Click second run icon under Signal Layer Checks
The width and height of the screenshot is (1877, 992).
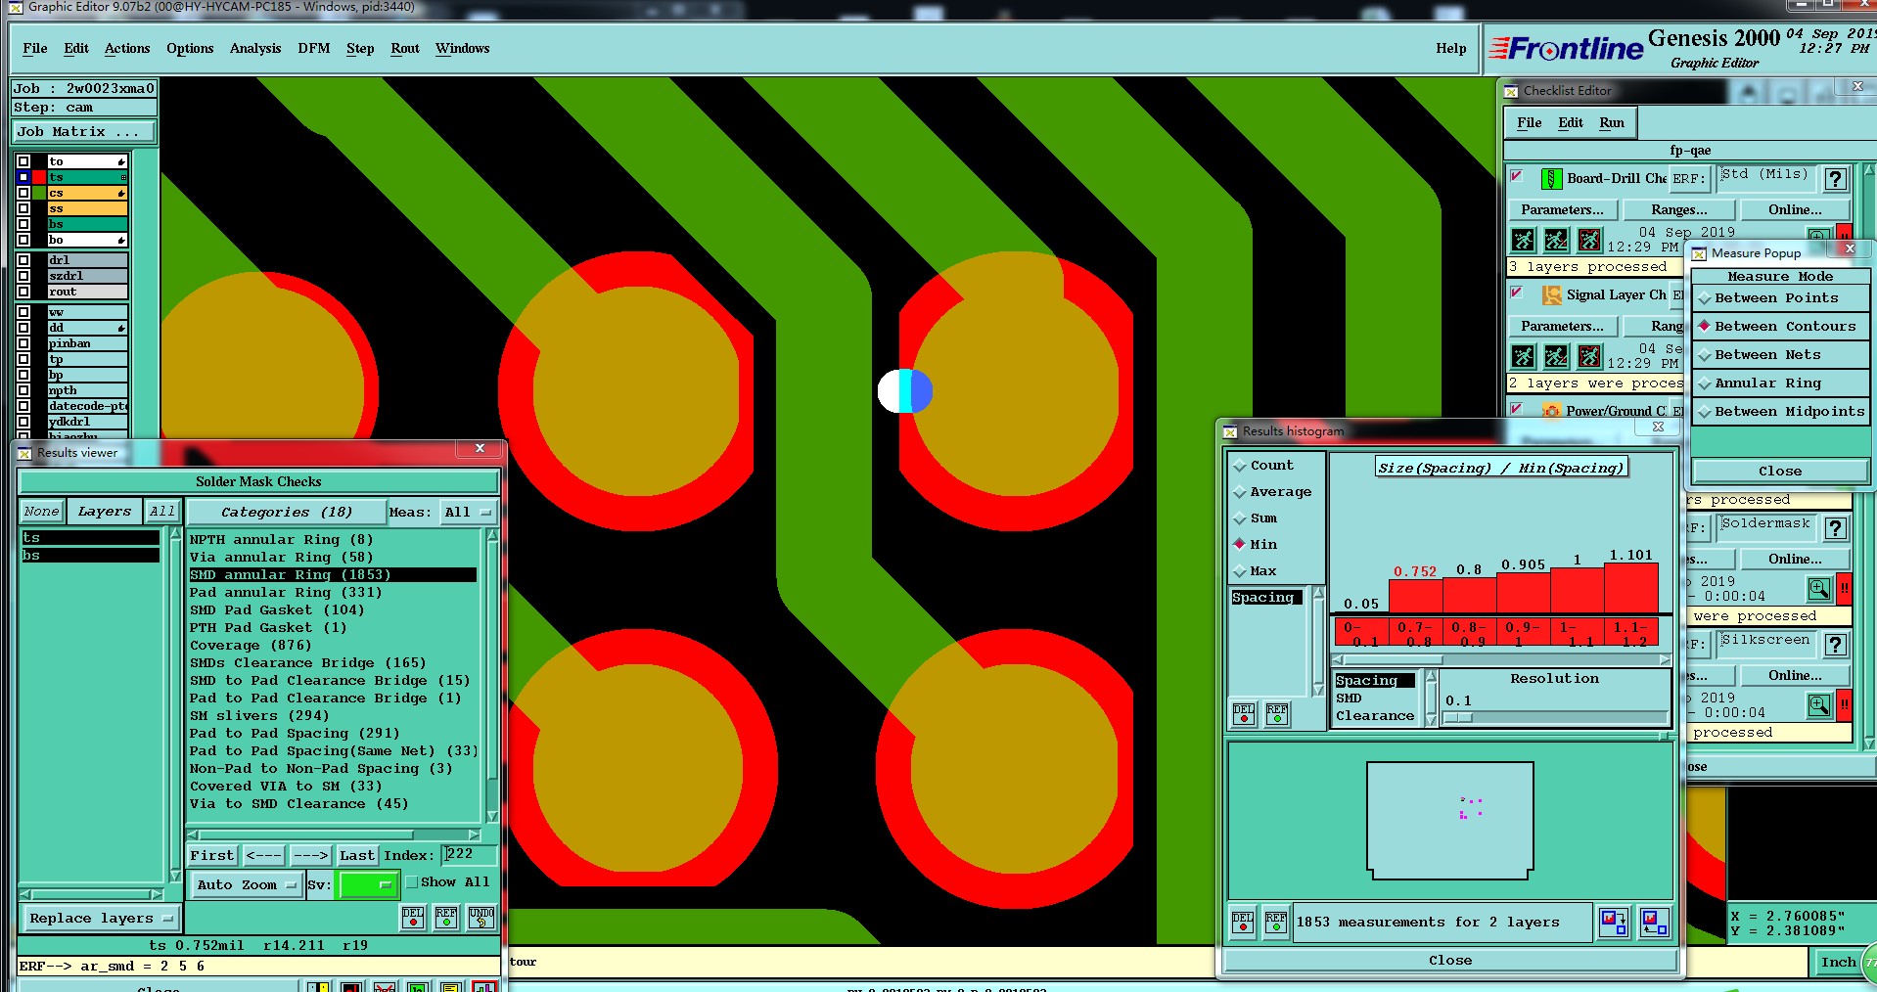[1557, 356]
